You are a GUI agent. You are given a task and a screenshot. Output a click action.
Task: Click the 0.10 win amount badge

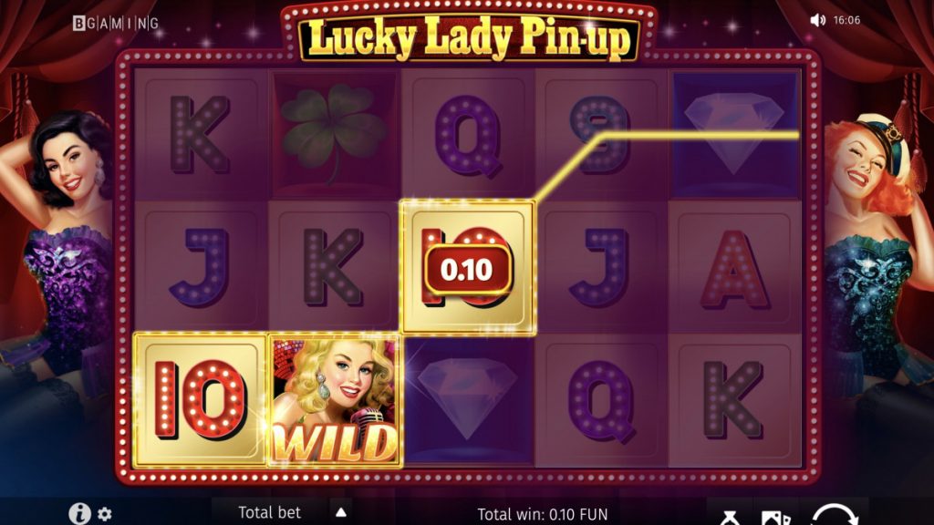point(468,270)
